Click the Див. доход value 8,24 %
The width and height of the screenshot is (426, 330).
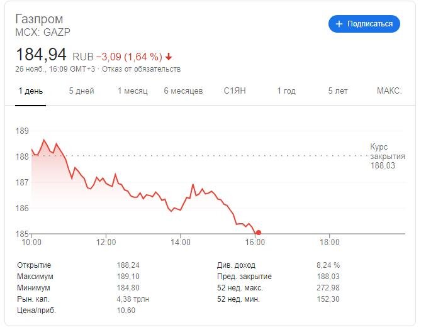[x=328, y=265]
